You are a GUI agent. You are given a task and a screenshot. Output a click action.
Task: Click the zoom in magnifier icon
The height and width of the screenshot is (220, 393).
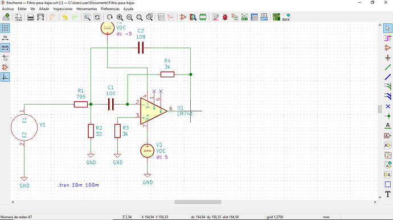(x=120, y=17)
